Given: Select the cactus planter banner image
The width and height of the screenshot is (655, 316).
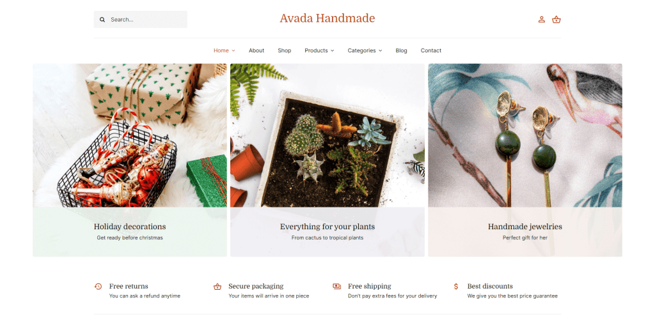Looking at the screenshot, I should (327, 135).
